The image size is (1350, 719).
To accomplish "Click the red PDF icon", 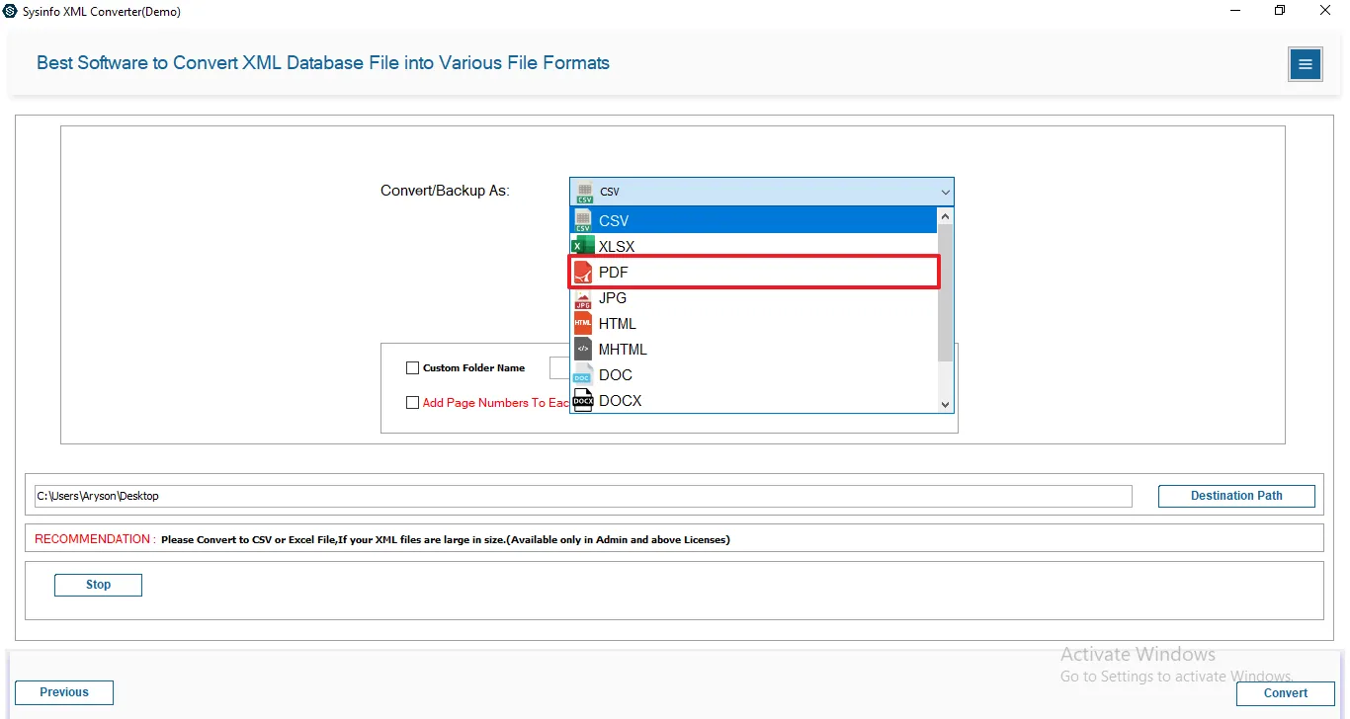I will pyautogui.click(x=583, y=272).
